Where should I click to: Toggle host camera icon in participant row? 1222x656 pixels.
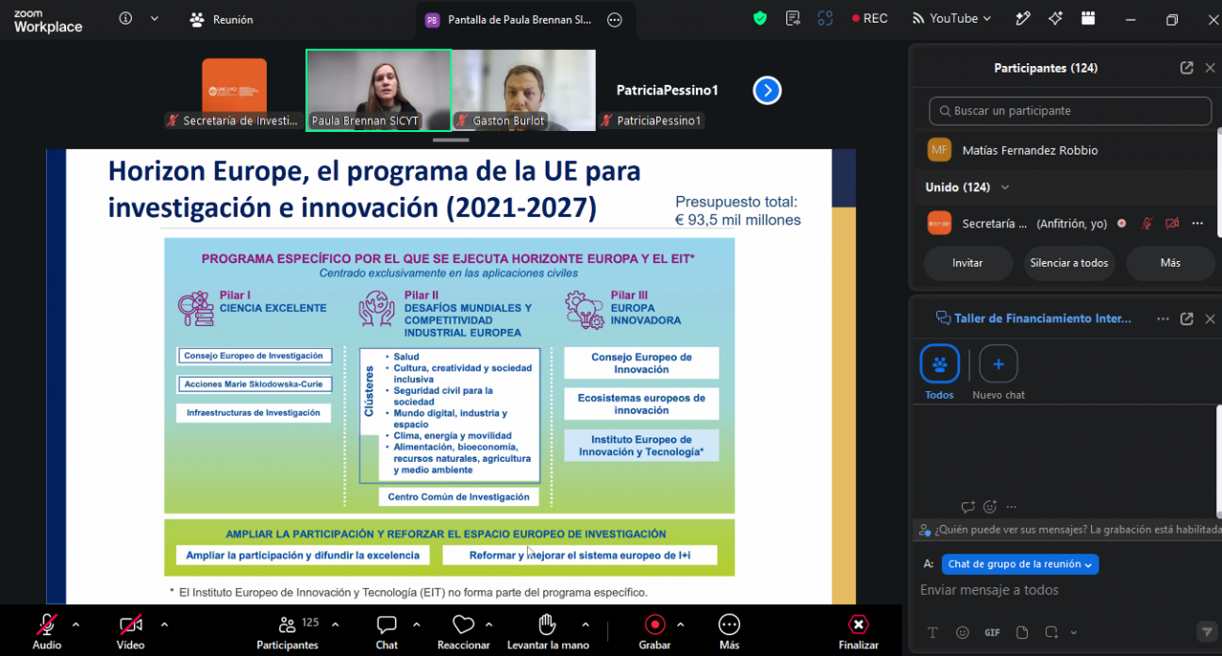click(1172, 223)
